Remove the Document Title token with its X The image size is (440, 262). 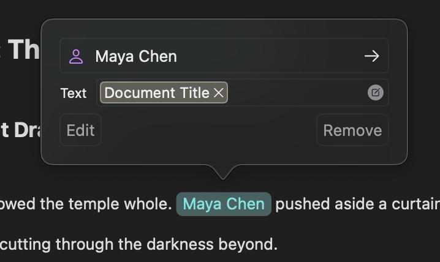point(219,93)
